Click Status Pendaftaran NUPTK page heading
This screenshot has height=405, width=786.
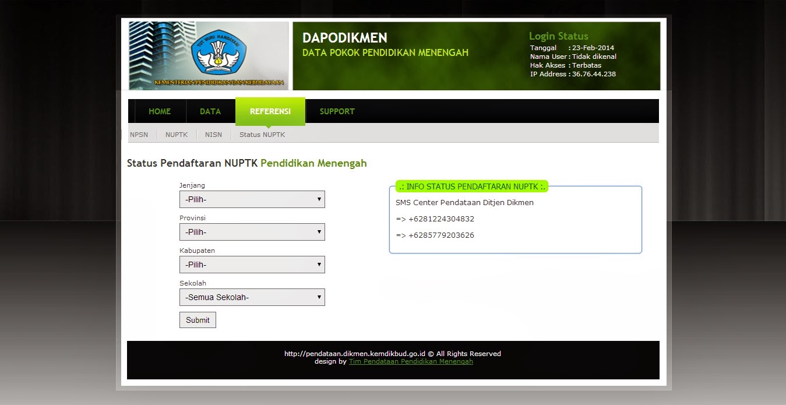(x=247, y=163)
